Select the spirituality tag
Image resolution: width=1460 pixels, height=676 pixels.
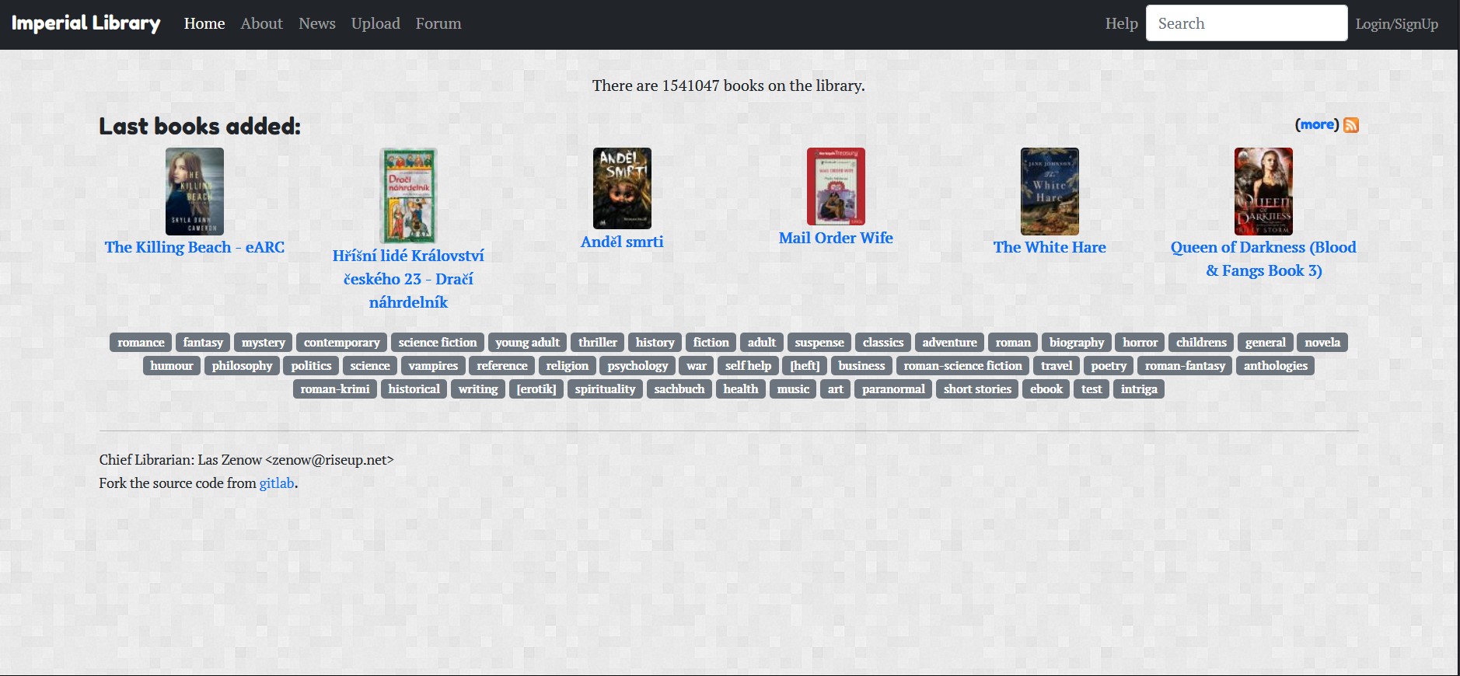(x=605, y=389)
